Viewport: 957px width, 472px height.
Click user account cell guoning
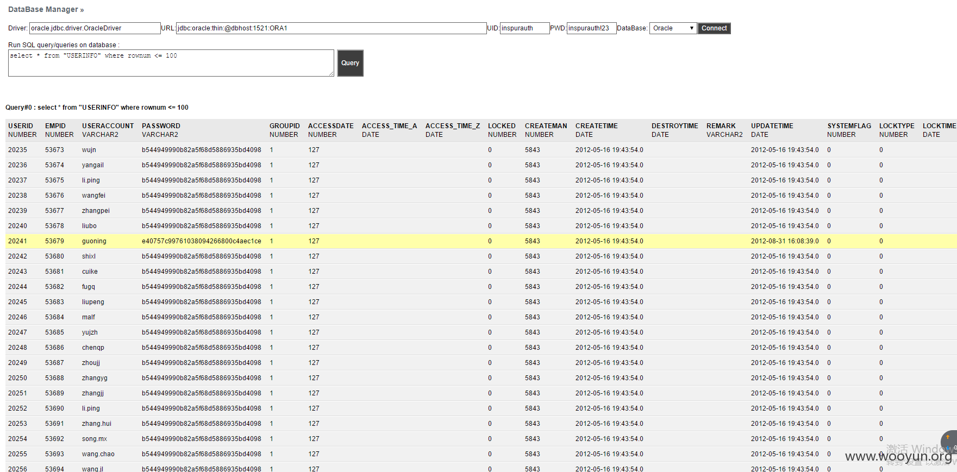pos(94,241)
